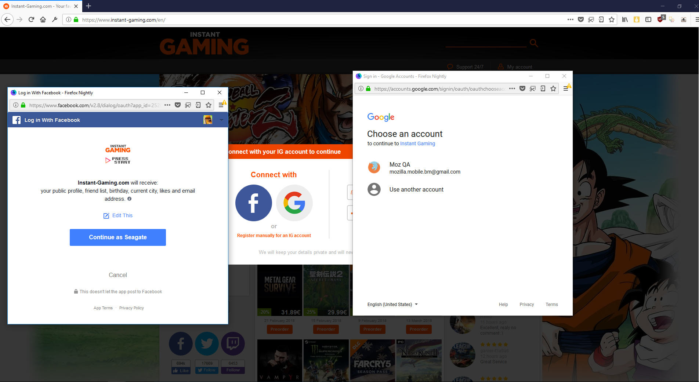
Task: Open Terms link in Google sign-in
Action: pyautogui.click(x=551, y=305)
